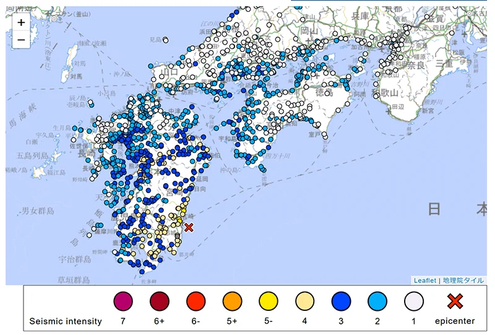The width and height of the screenshot is (495, 335).
Task: Open the 地理院タイル attribution link
Action: coord(463,281)
